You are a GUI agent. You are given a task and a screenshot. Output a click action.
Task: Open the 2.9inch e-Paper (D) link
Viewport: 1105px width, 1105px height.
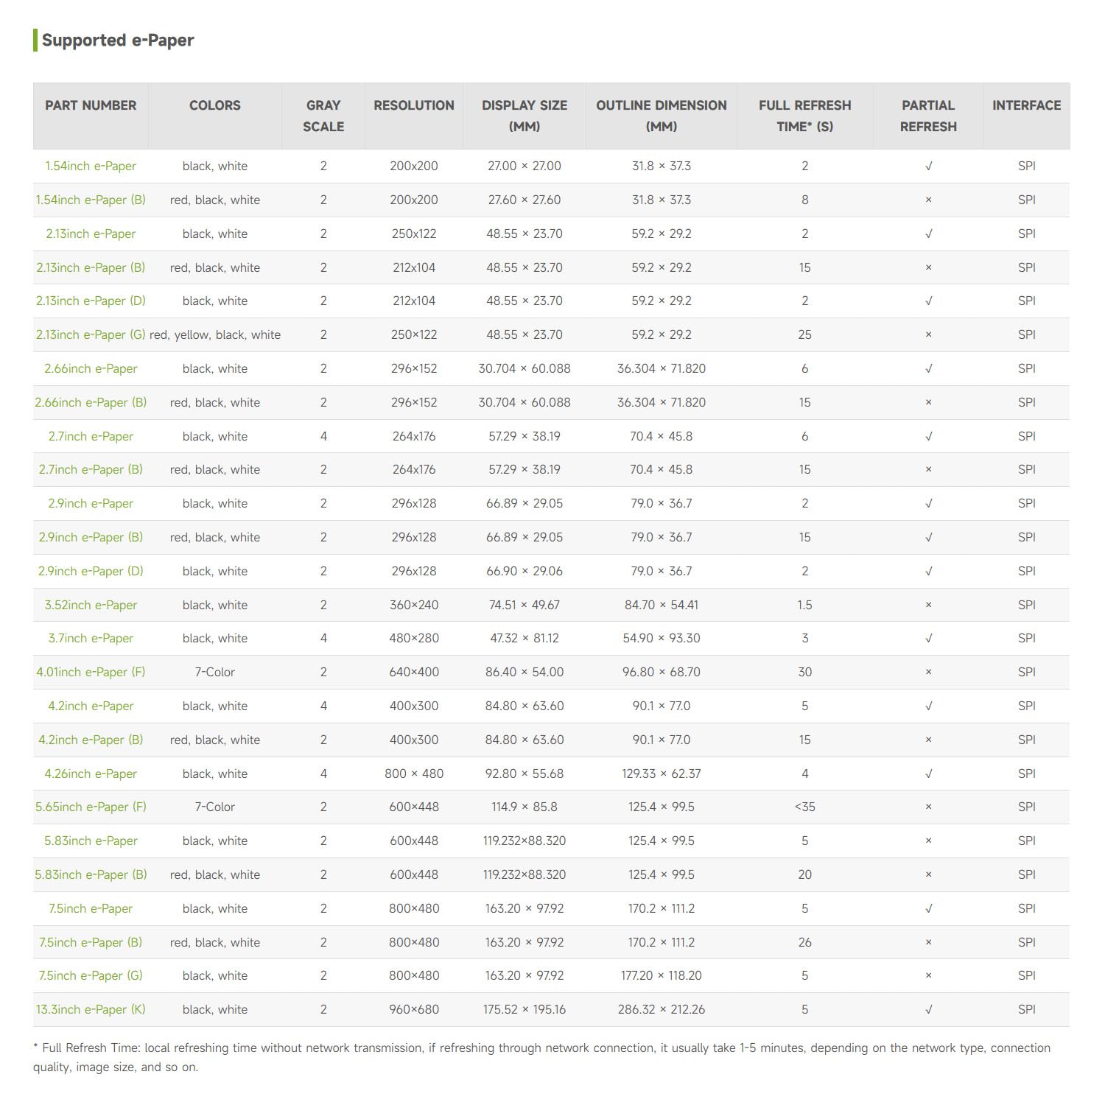tap(91, 572)
